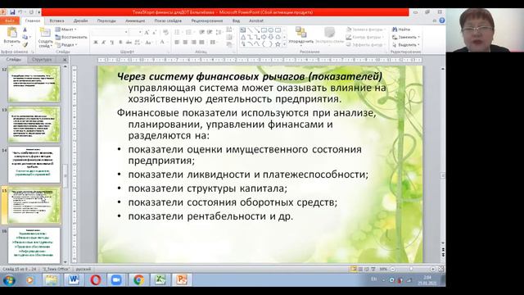
Task: Open the Select (Выделить) dropdown
Action: coord(405,44)
